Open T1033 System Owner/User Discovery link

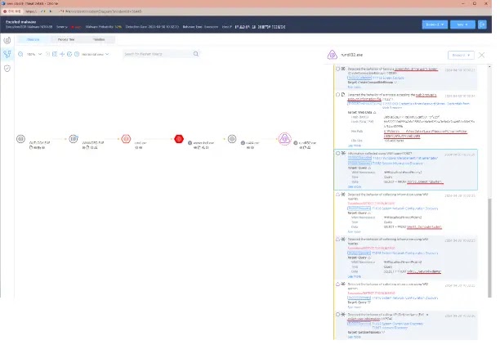pyautogui.click(x=398, y=324)
